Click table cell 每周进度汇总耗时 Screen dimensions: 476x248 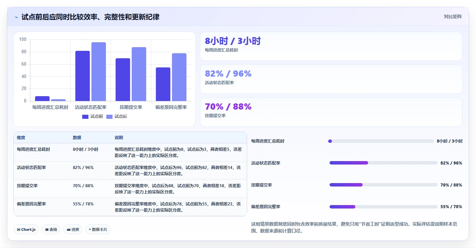click(33, 149)
